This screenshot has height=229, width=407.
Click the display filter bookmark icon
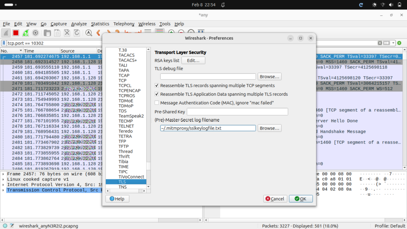coord(4,43)
